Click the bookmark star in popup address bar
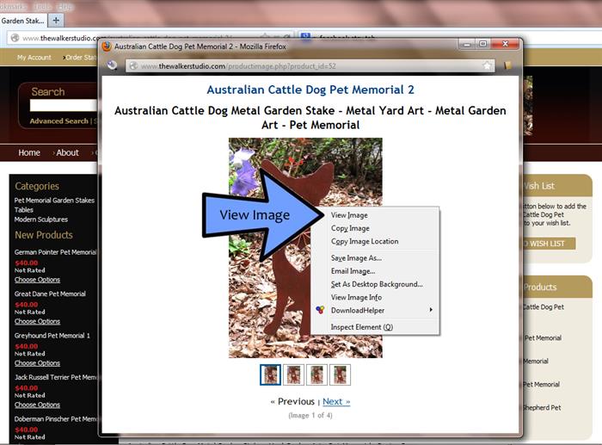602x445 pixels. coord(487,65)
